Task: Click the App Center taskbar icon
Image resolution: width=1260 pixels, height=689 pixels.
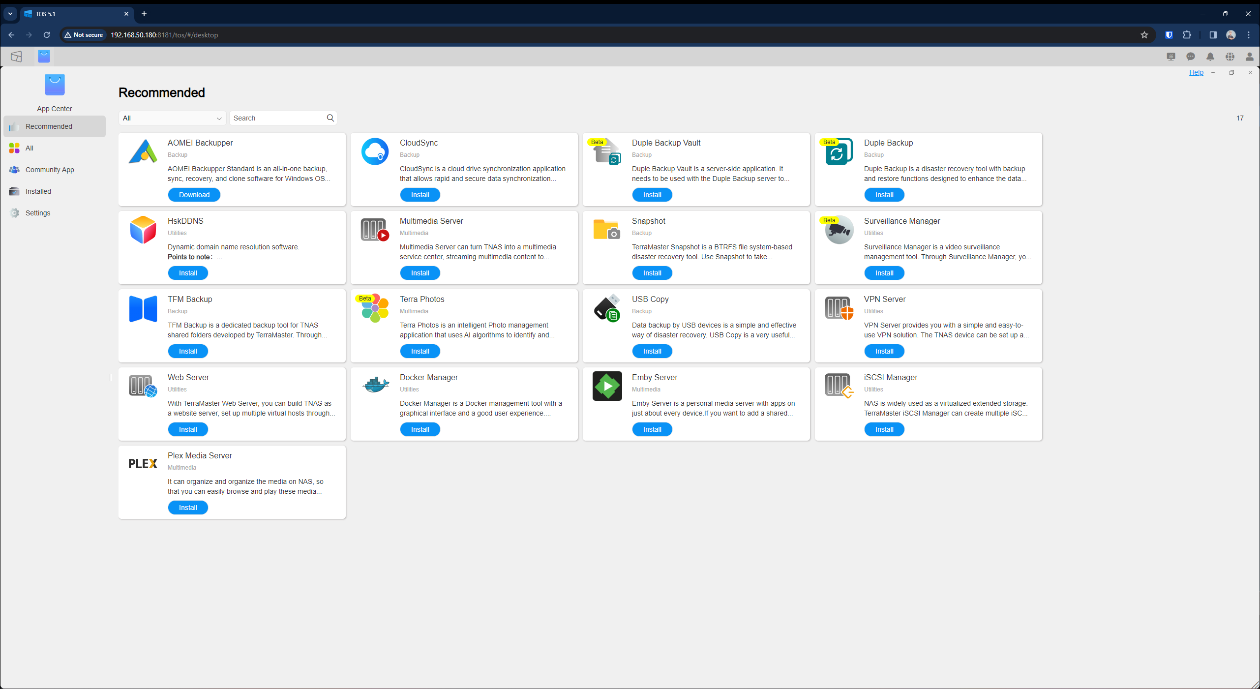Action: pos(44,57)
